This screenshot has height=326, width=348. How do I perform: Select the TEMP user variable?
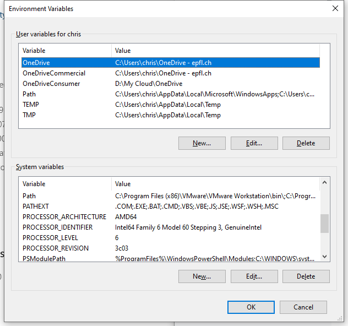coord(31,105)
